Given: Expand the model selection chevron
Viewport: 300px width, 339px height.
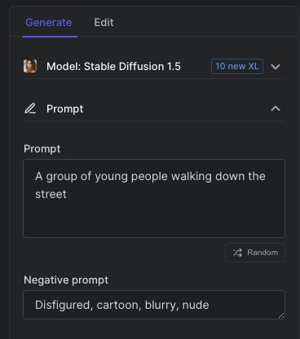Looking at the screenshot, I should pyautogui.click(x=276, y=67).
